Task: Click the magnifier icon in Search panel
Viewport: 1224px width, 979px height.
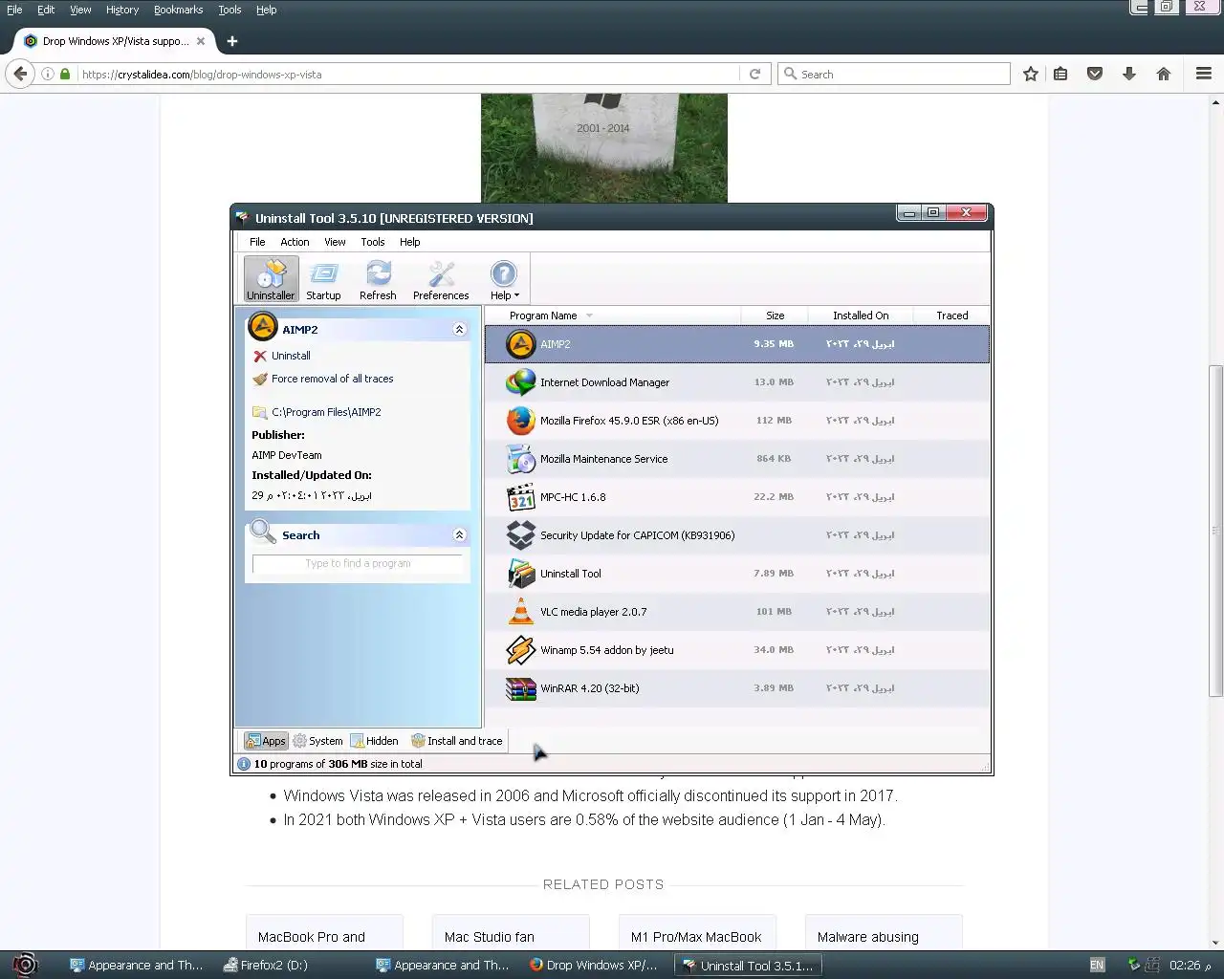Action: click(262, 532)
